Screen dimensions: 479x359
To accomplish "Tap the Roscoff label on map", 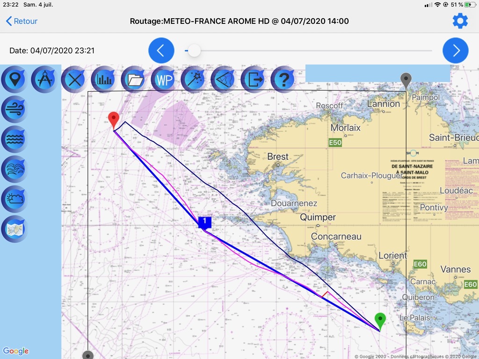I will coord(329,106).
